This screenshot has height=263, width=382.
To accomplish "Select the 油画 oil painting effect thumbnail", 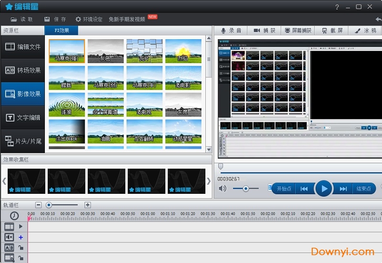I will pyautogui.click(x=106, y=131).
